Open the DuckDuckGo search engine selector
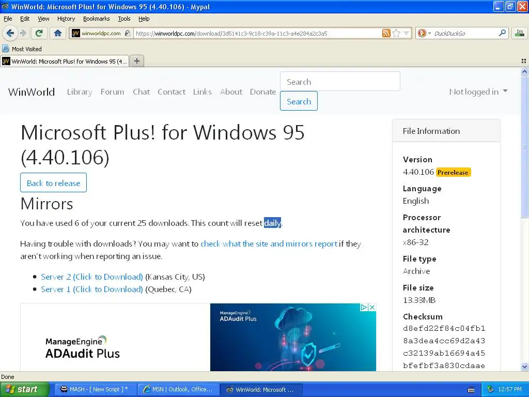The image size is (529, 397). [x=424, y=33]
